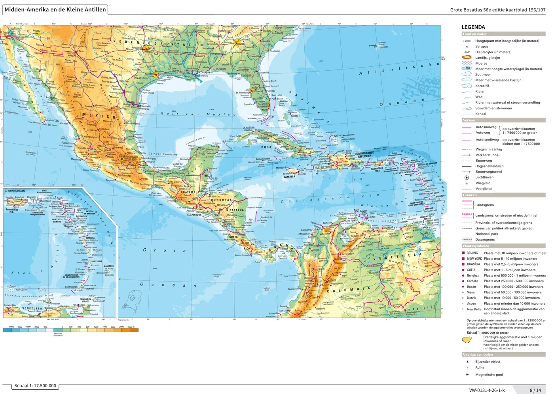
Task: Click the Land en water section header
Action: 503,34
